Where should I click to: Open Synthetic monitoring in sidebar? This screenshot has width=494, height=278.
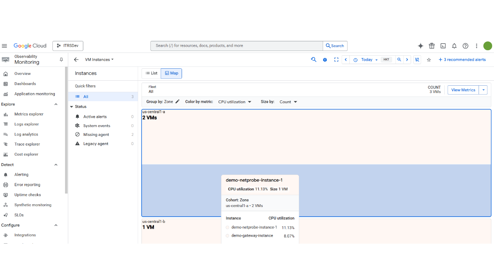[33, 205]
